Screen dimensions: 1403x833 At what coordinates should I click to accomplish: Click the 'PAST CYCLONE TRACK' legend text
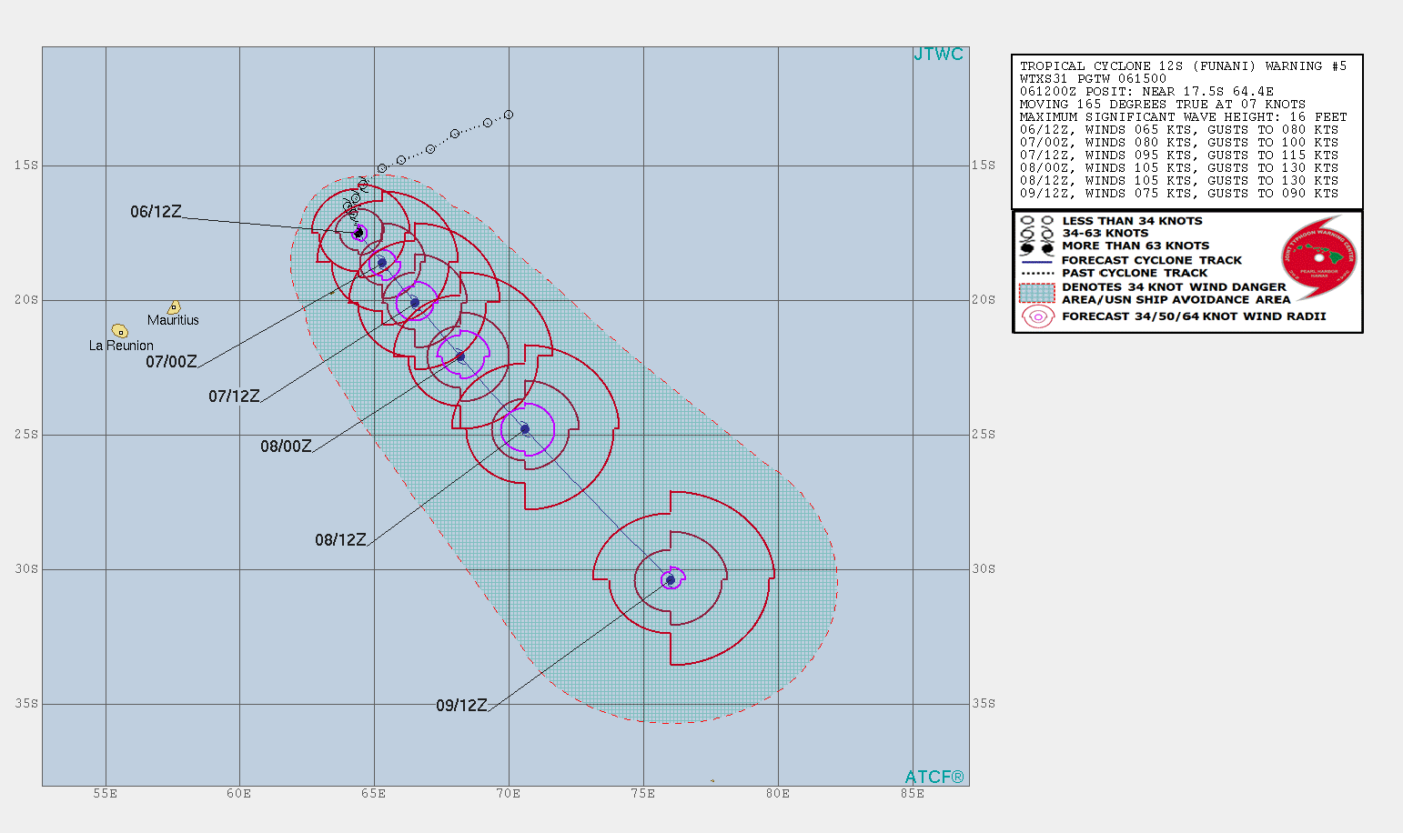point(1135,273)
